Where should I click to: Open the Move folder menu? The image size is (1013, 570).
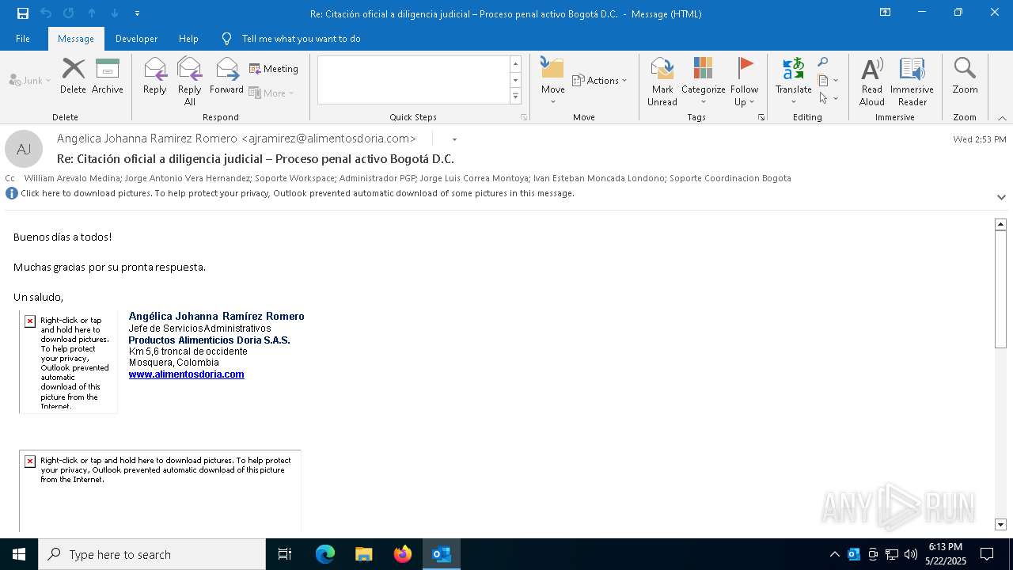click(552, 81)
